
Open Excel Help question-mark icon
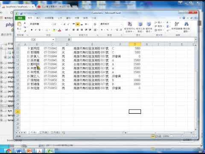pyautogui.click(x=184, y=18)
